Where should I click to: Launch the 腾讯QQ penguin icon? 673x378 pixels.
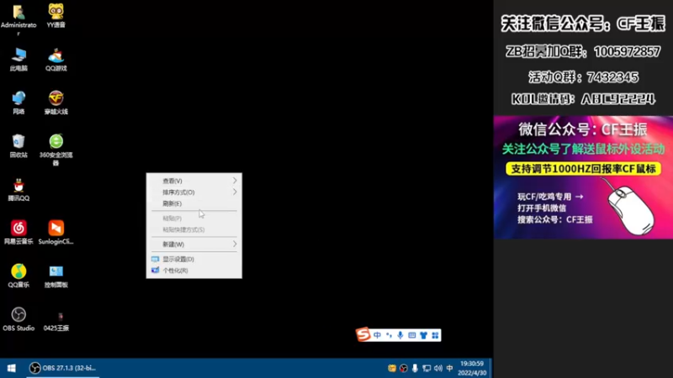coord(19,190)
